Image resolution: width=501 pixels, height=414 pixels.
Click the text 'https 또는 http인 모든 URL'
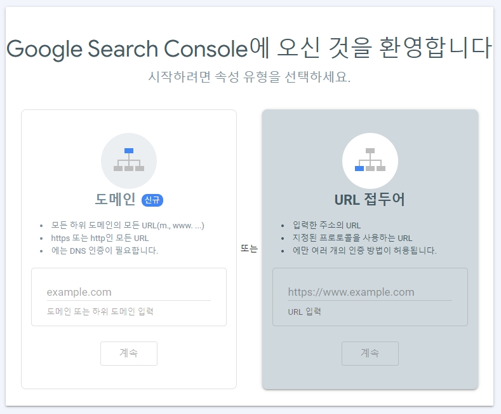pyautogui.click(x=100, y=238)
